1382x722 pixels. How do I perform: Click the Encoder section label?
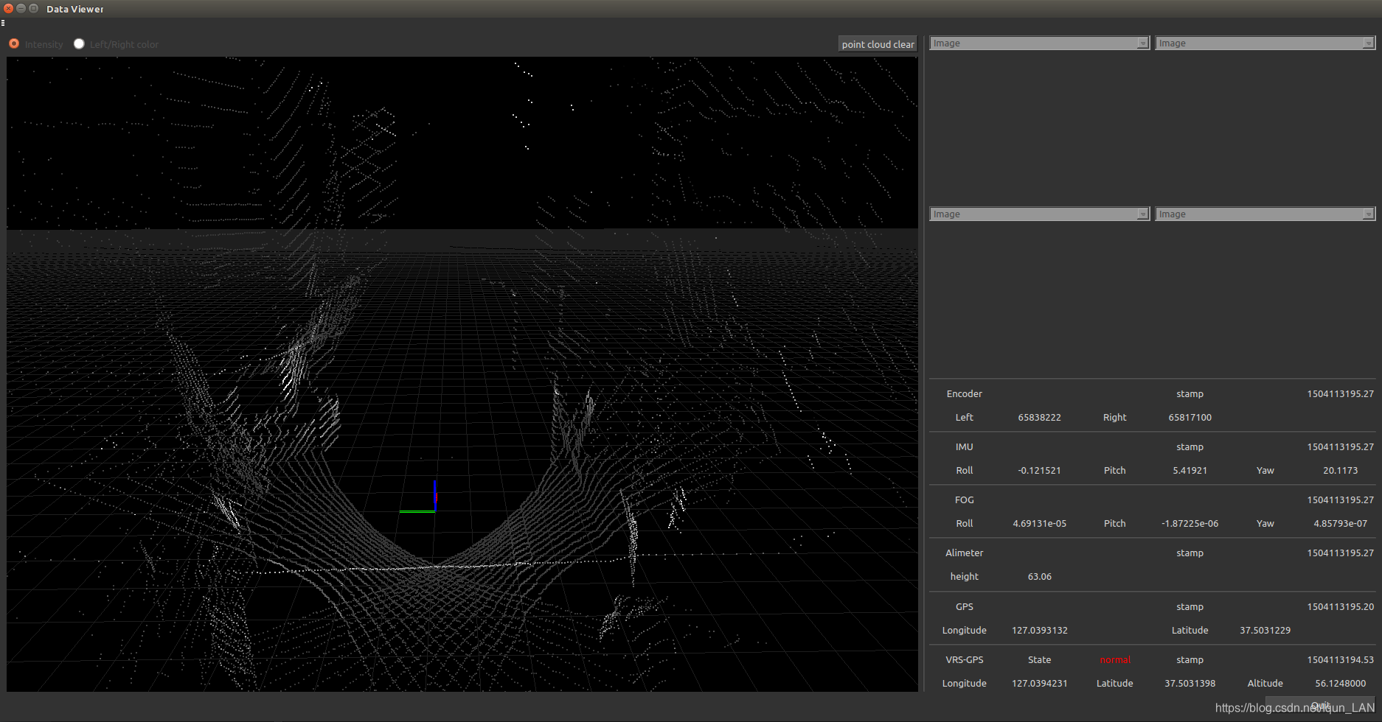[x=964, y=394]
